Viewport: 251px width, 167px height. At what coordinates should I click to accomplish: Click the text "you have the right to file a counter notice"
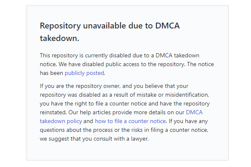click(x=93, y=104)
